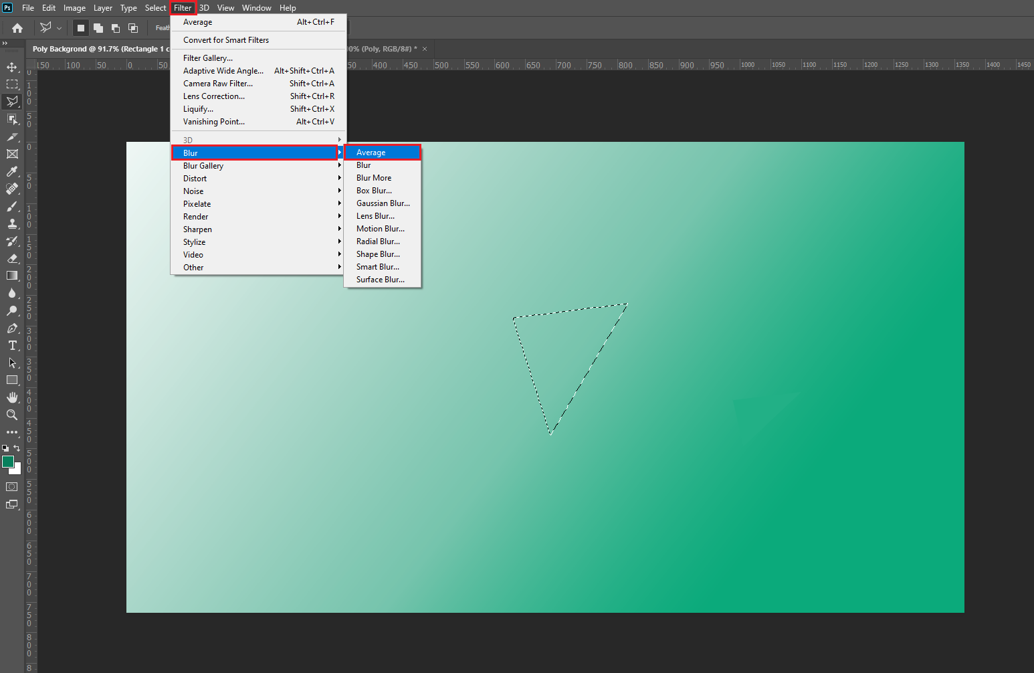Screen dimensions: 1034x673
Task: Choose Gaussian Blur from the Blur submenu
Action: [383, 203]
